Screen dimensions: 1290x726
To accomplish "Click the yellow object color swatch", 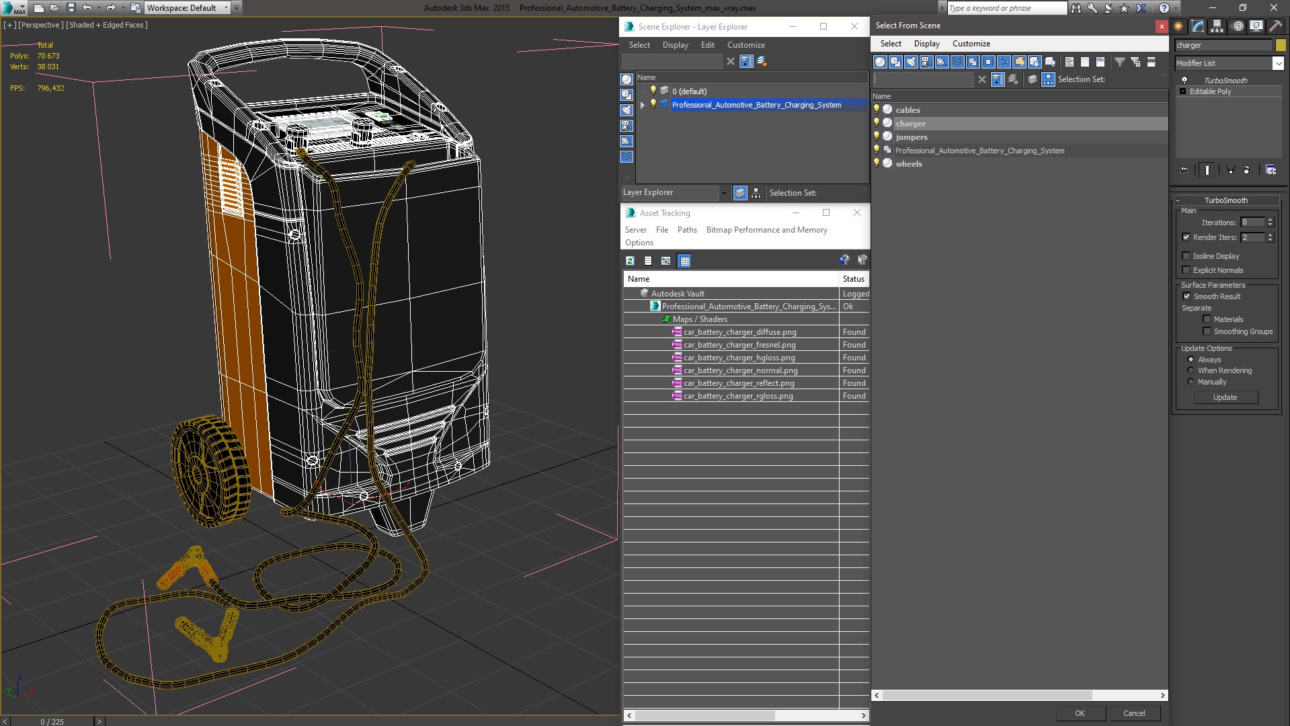I will [x=1280, y=45].
